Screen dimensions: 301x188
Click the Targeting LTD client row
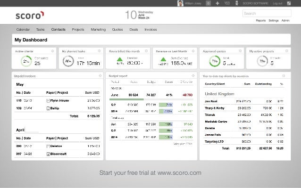click(244, 142)
